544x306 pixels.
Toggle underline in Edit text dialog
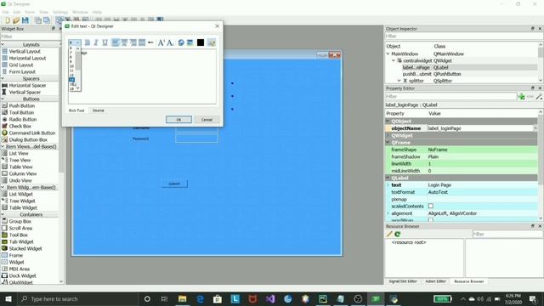click(105, 42)
